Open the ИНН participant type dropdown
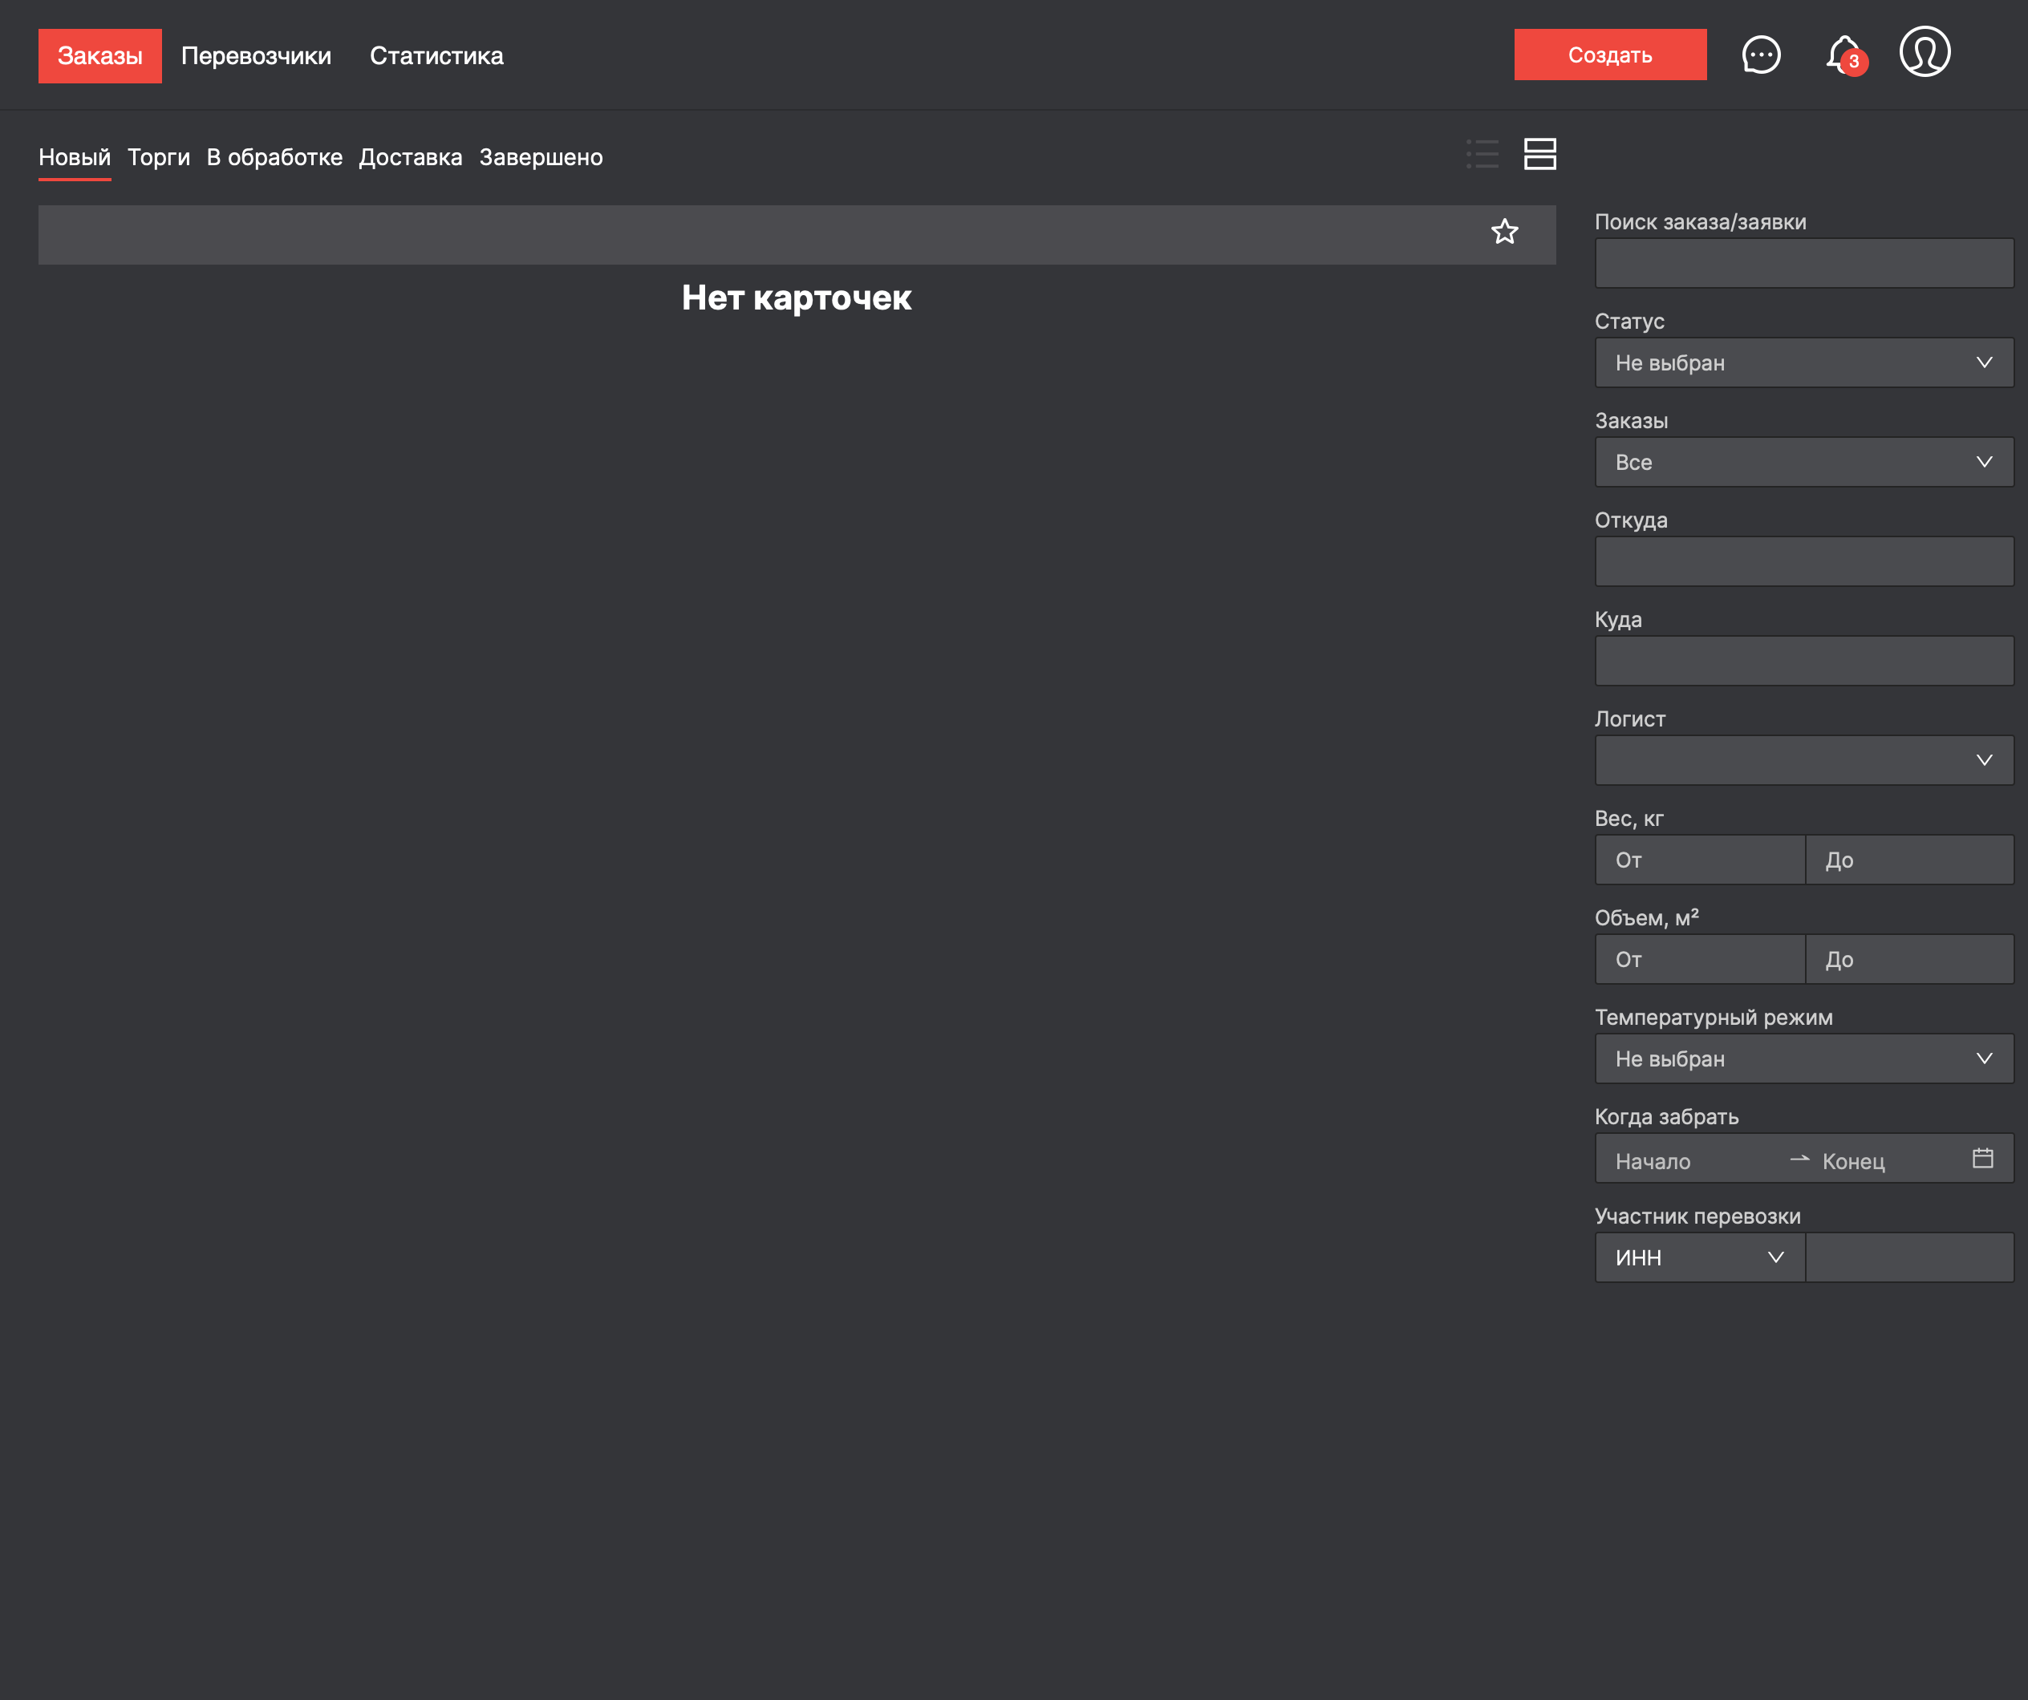 coord(1699,1258)
